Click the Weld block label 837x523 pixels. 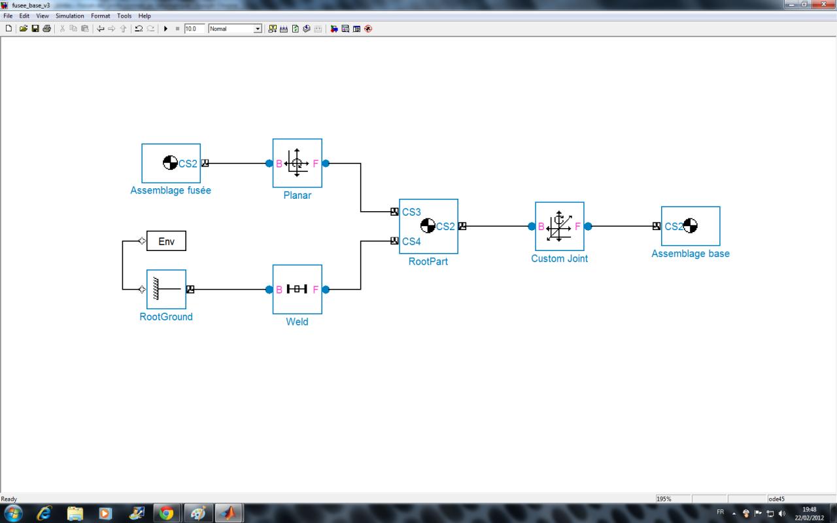point(297,322)
